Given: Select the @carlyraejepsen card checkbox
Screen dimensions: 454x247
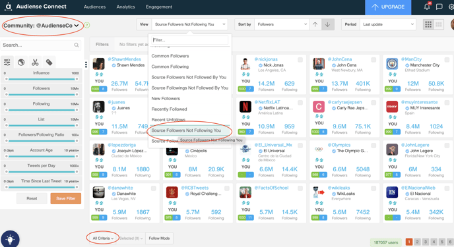Looking at the screenshot, I should click(373, 103).
